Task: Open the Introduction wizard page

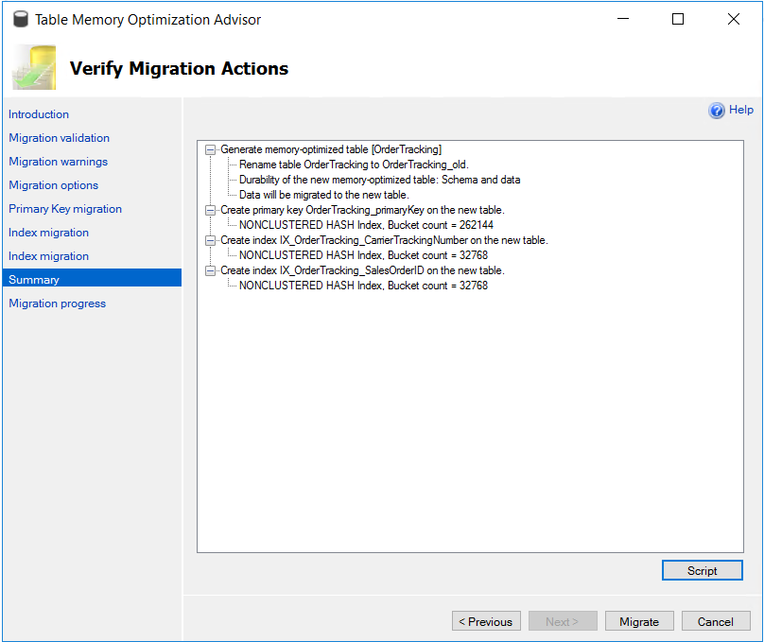Action: 39,114
